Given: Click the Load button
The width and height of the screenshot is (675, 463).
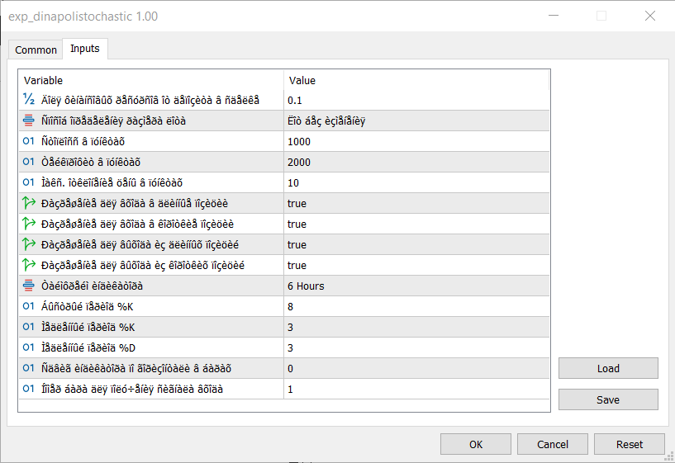Looking at the screenshot, I should tap(608, 368).
